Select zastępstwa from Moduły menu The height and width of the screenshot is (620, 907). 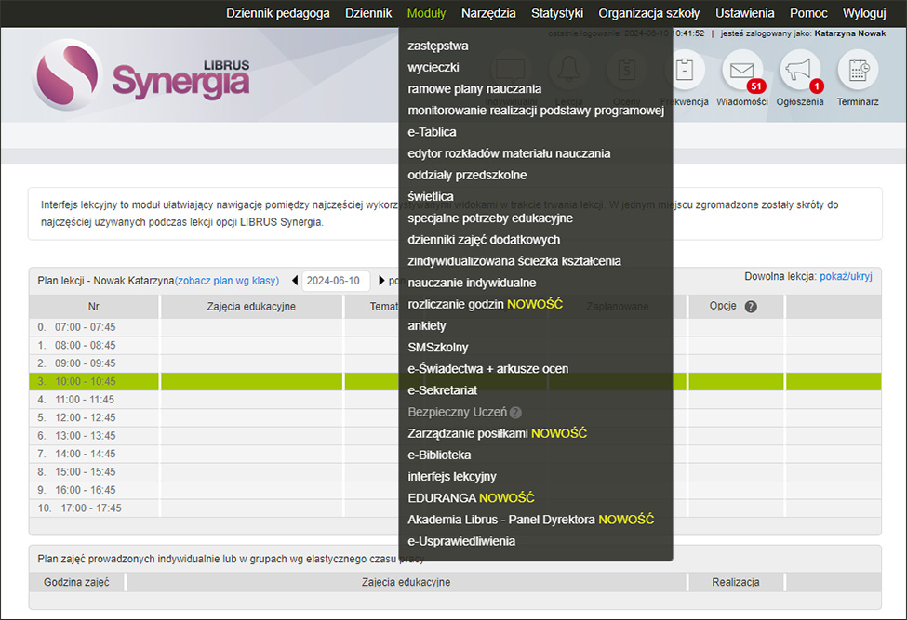coord(438,45)
